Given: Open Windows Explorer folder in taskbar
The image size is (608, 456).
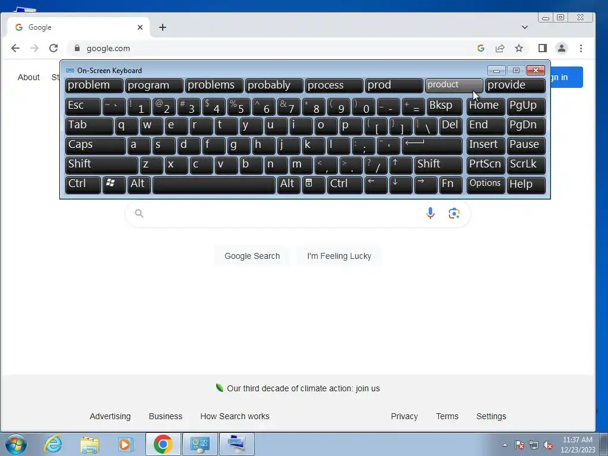Looking at the screenshot, I should [x=90, y=444].
